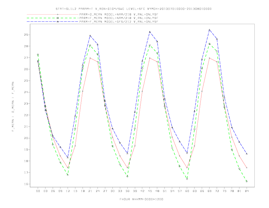Click the green NAM circle marker at hour 60
This screenshot has width=269, height=208.
coord(187,179)
